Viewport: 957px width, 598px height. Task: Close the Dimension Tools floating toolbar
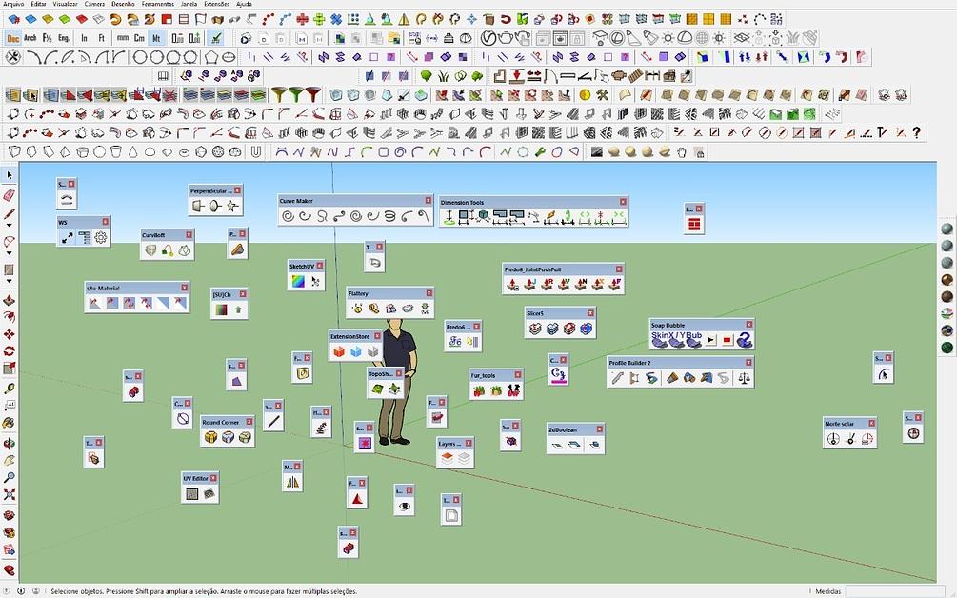(623, 202)
